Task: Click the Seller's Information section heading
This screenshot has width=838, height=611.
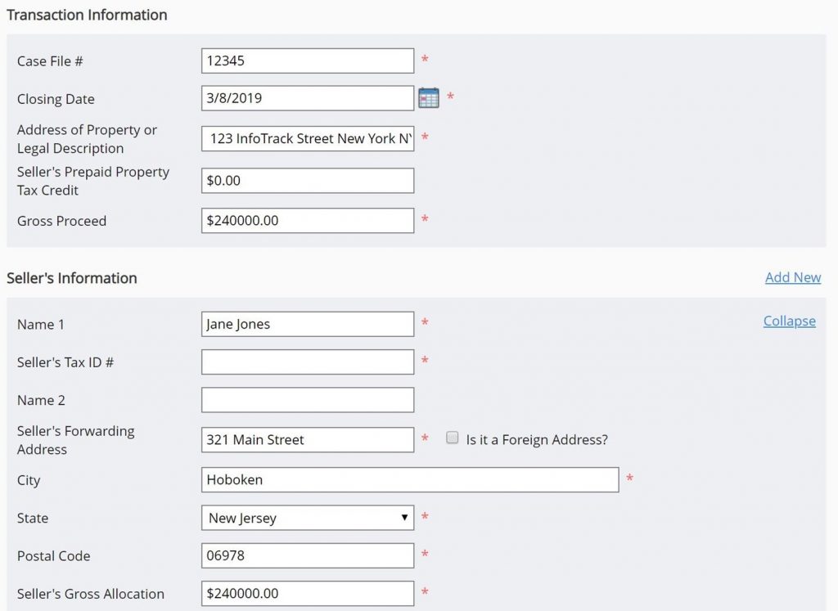Action: (71, 278)
